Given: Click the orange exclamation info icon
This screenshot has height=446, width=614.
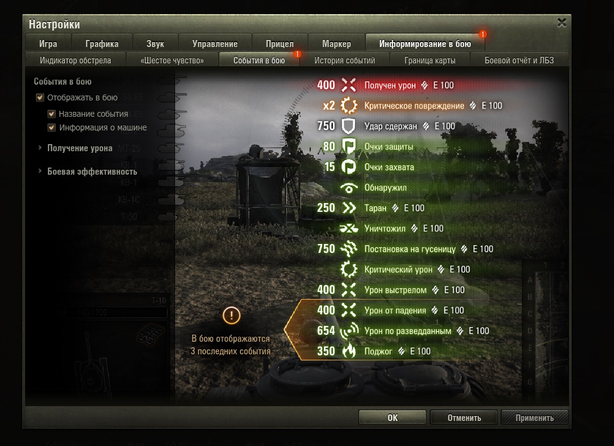Looking at the screenshot, I should (231, 315).
